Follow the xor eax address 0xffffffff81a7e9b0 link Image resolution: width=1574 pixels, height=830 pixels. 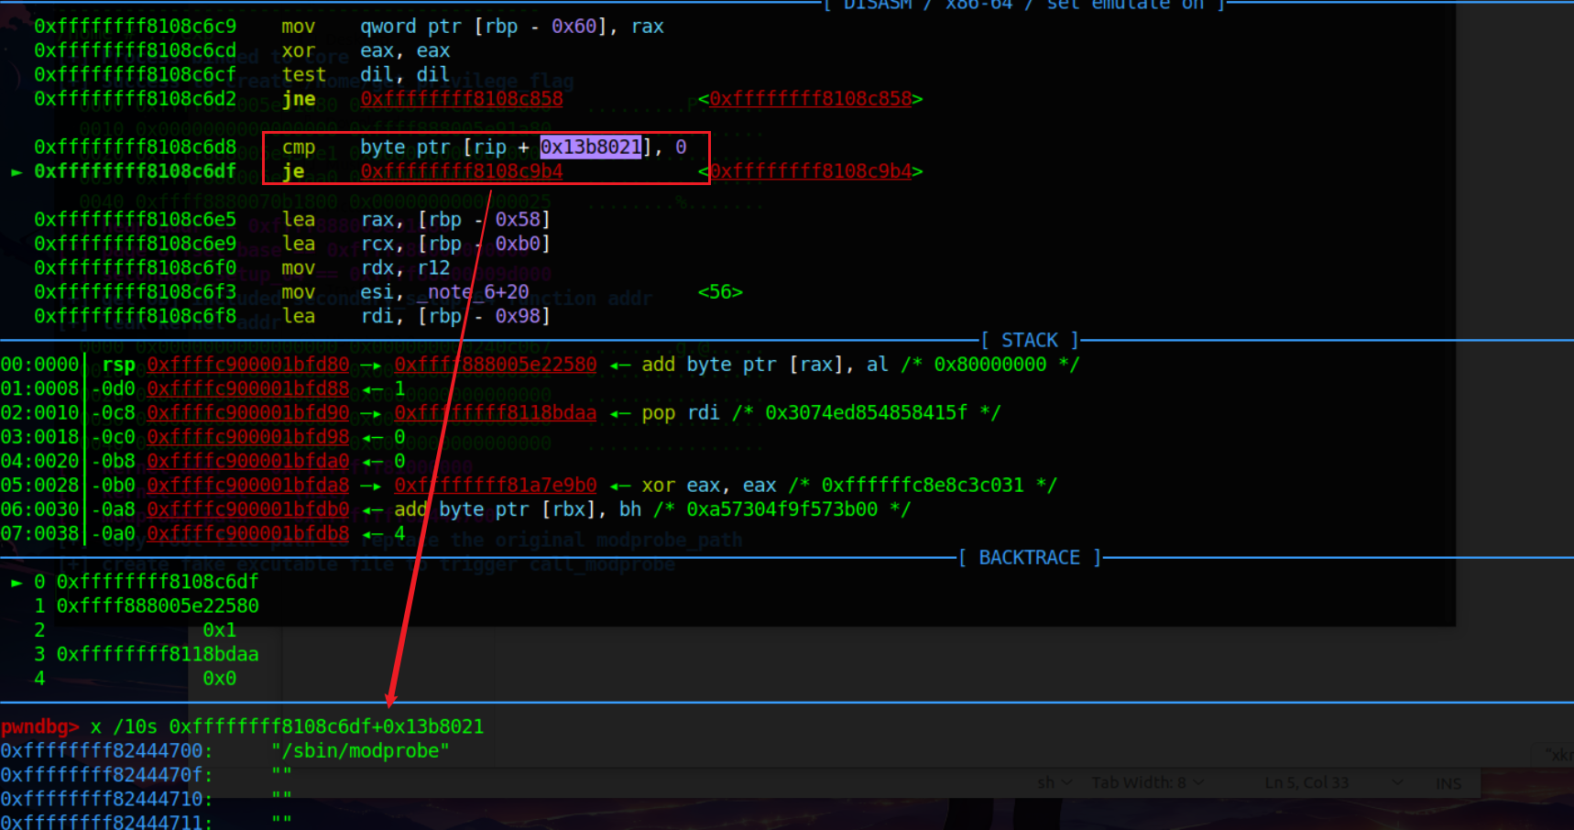495,485
